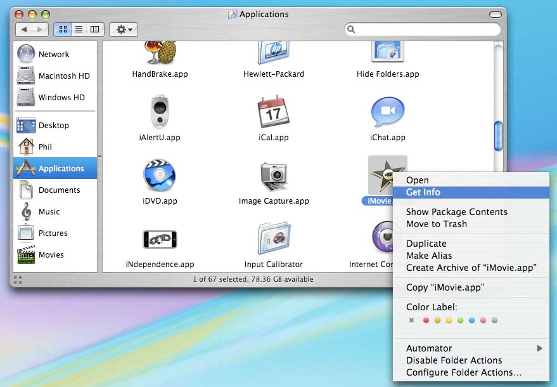Image resolution: width=557 pixels, height=387 pixels.
Task: Open Music in the sidebar
Action: pyautogui.click(x=55, y=212)
